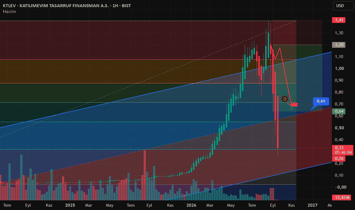
Task: Open the USD currency selector
Action: 343,6
